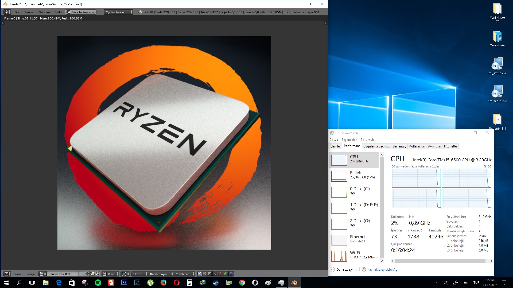This screenshot has width=513, height=288.
Task: Open the Cycles Render engine dropdown
Action: pyautogui.click(x=118, y=12)
